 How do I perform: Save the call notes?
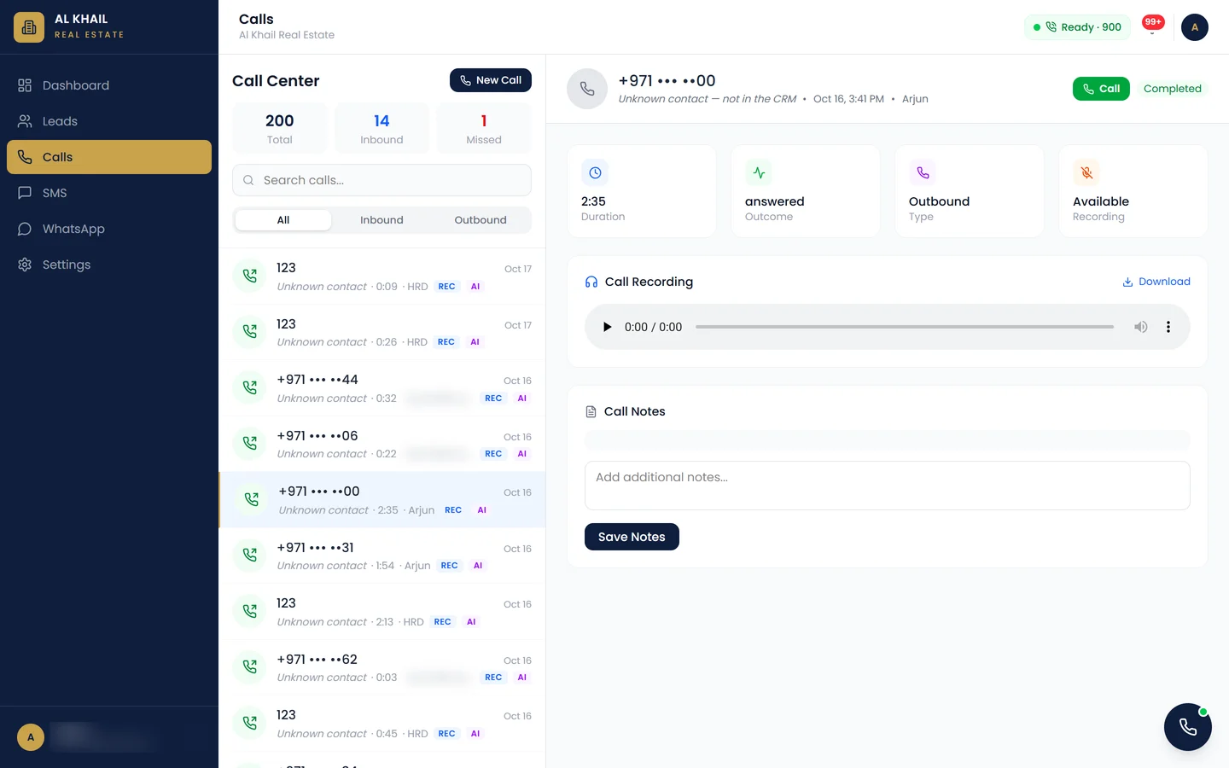[x=632, y=537]
